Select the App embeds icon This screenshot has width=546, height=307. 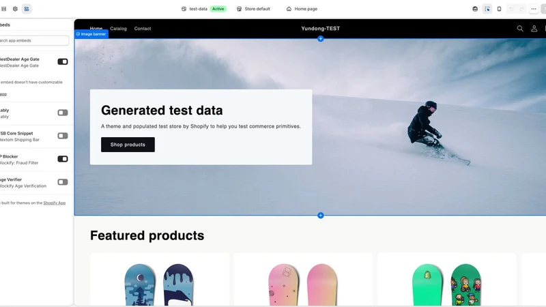click(27, 9)
